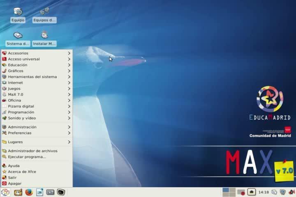Expand the Acceso universal submenu arrow
Image resolution: width=296 pixels, height=197 pixels.
point(69,59)
